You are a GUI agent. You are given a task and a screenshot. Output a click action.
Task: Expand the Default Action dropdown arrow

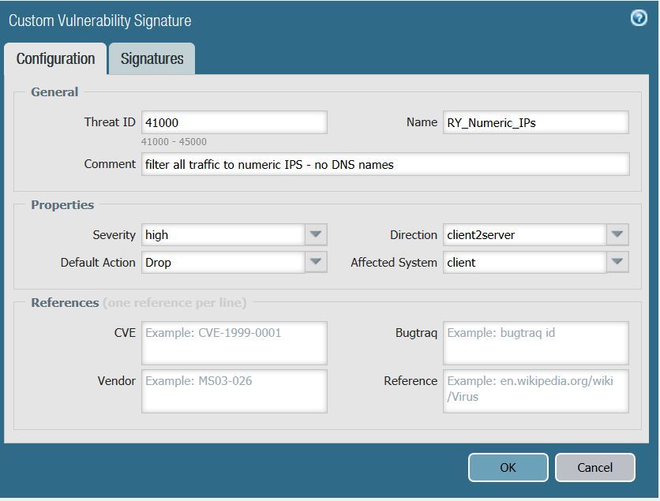[316, 262]
